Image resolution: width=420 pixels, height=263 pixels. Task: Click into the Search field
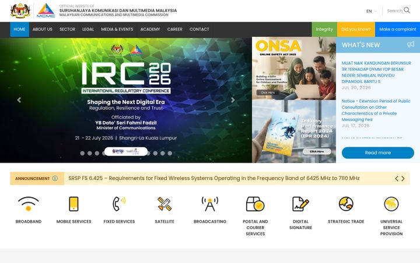pos(394,11)
